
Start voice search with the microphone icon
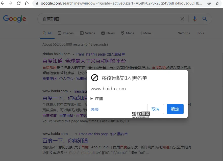pyautogui.click(x=195, y=19)
